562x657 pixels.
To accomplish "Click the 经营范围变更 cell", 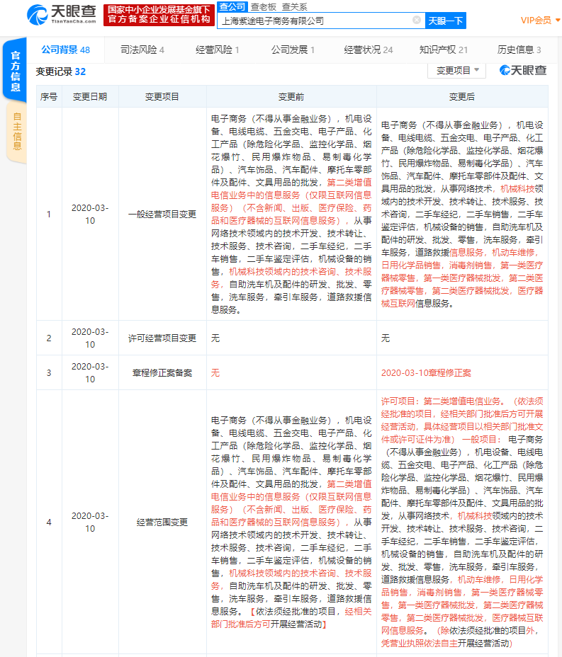I will tap(162, 522).
